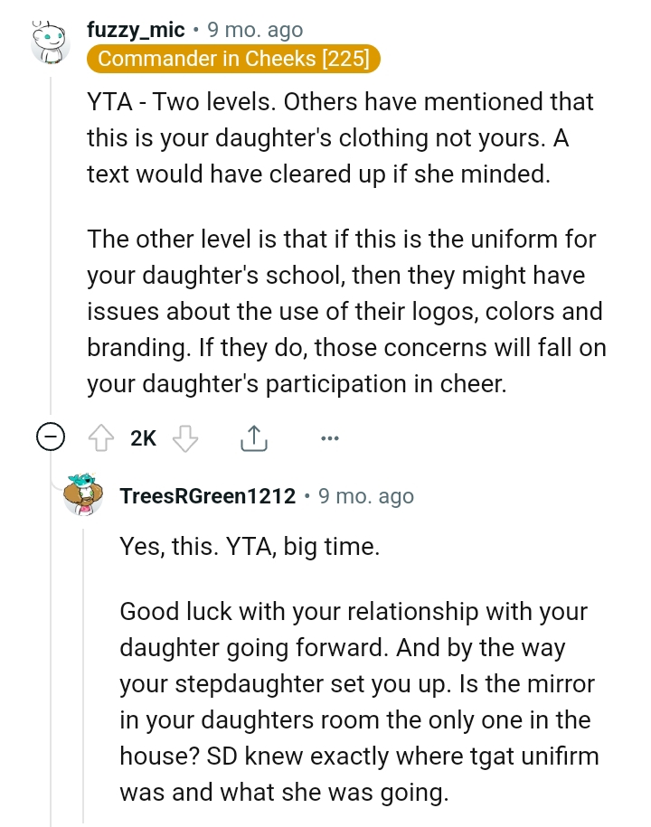Viewport: 651px width, 827px height.
Task: Toggle the downvote arrow off
Action: point(185,437)
